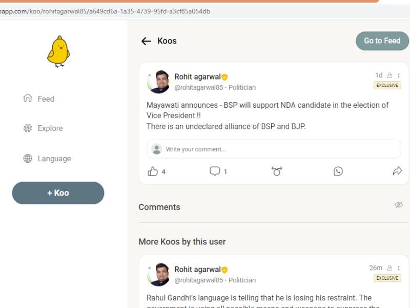This screenshot has height=308, width=410.
Task: Follow user icon beside 26m timestamp
Action: 389,268
